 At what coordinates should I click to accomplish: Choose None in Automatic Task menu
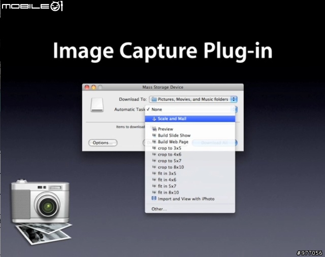click(190, 109)
